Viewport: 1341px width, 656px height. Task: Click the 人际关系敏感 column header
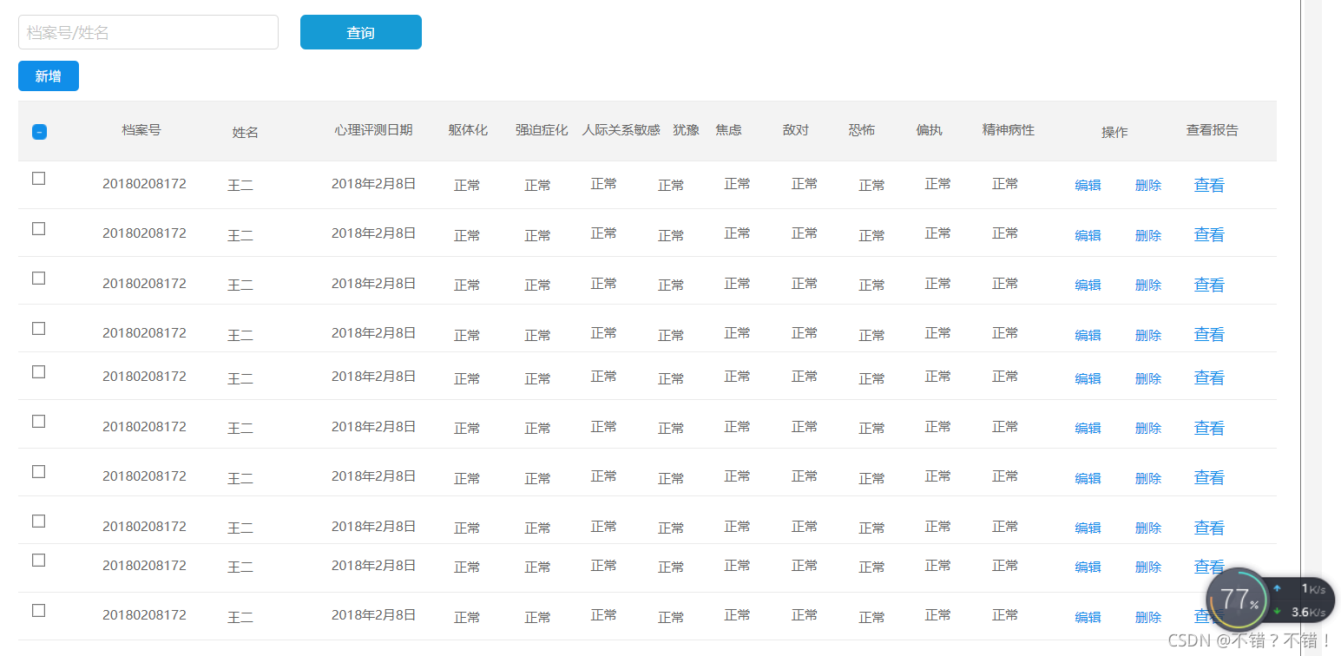point(621,130)
